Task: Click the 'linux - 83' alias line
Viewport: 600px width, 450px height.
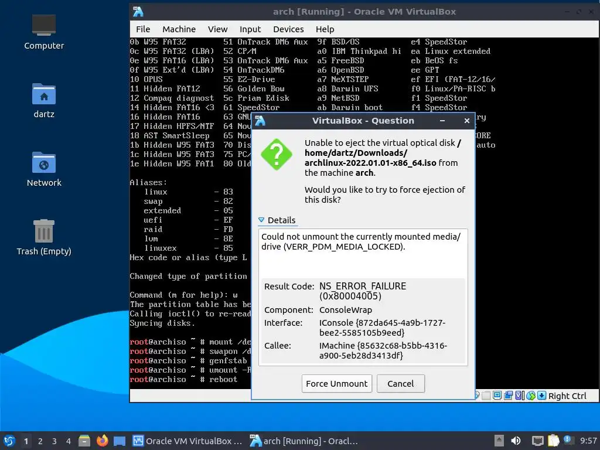Action: click(188, 192)
